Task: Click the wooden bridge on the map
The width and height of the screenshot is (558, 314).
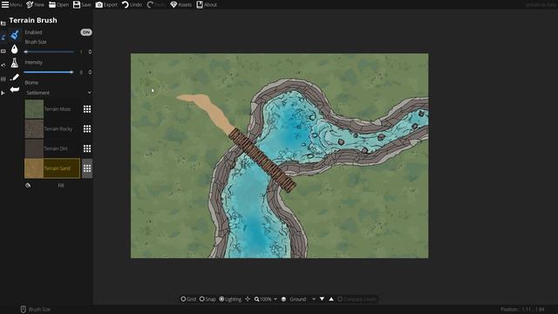Action: click(262, 160)
